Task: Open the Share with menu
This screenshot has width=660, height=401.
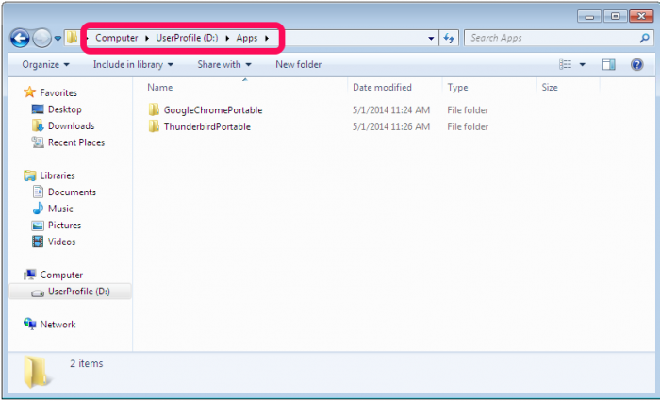Action: tap(224, 64)
